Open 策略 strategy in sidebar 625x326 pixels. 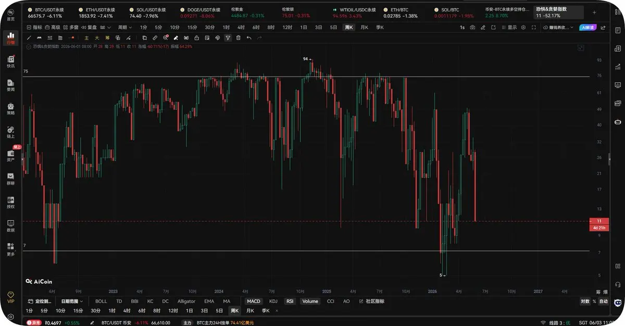click(x=11, y=109)
